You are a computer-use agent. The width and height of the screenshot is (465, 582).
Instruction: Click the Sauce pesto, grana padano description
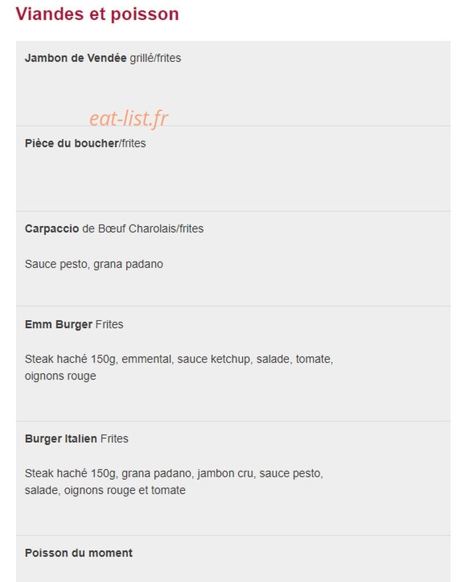[x=94, y=264]
